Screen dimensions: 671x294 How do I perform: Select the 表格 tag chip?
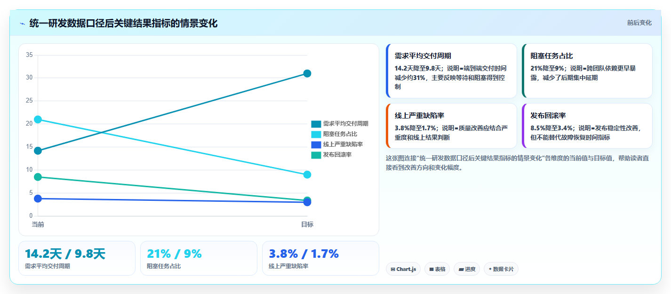pyautogui.click(x=437, y=269)
